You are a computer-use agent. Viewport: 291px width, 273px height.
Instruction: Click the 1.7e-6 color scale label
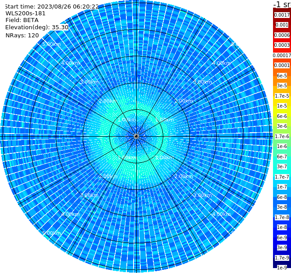coord(282,136)
